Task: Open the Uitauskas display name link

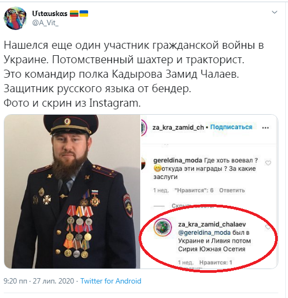Action: (x=50, y=14)
